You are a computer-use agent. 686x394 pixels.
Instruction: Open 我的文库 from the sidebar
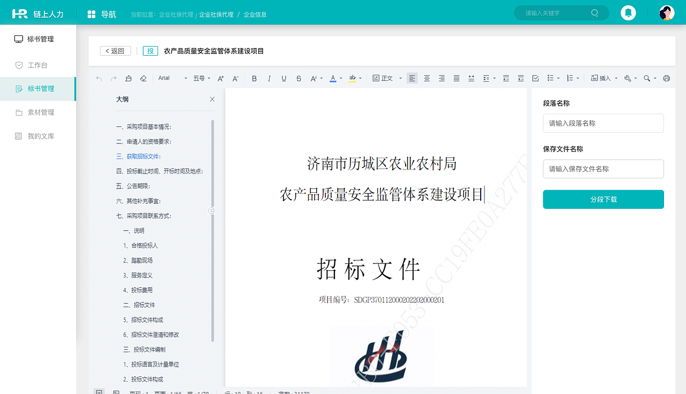tap(38, 136)
